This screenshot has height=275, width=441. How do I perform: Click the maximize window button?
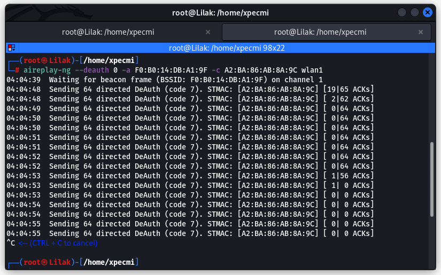pyautogui.click(x=415, y=12)
